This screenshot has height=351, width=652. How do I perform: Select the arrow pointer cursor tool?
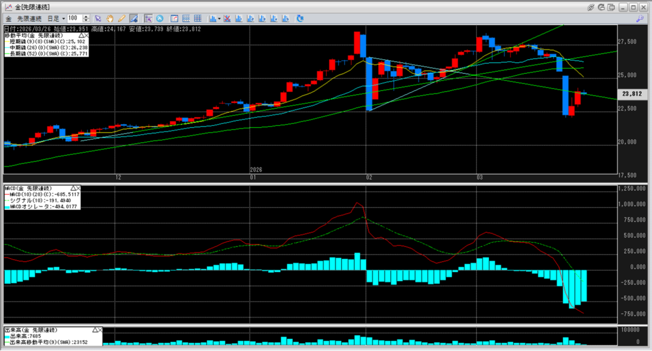pyautogui.click(x=98, y=18)
